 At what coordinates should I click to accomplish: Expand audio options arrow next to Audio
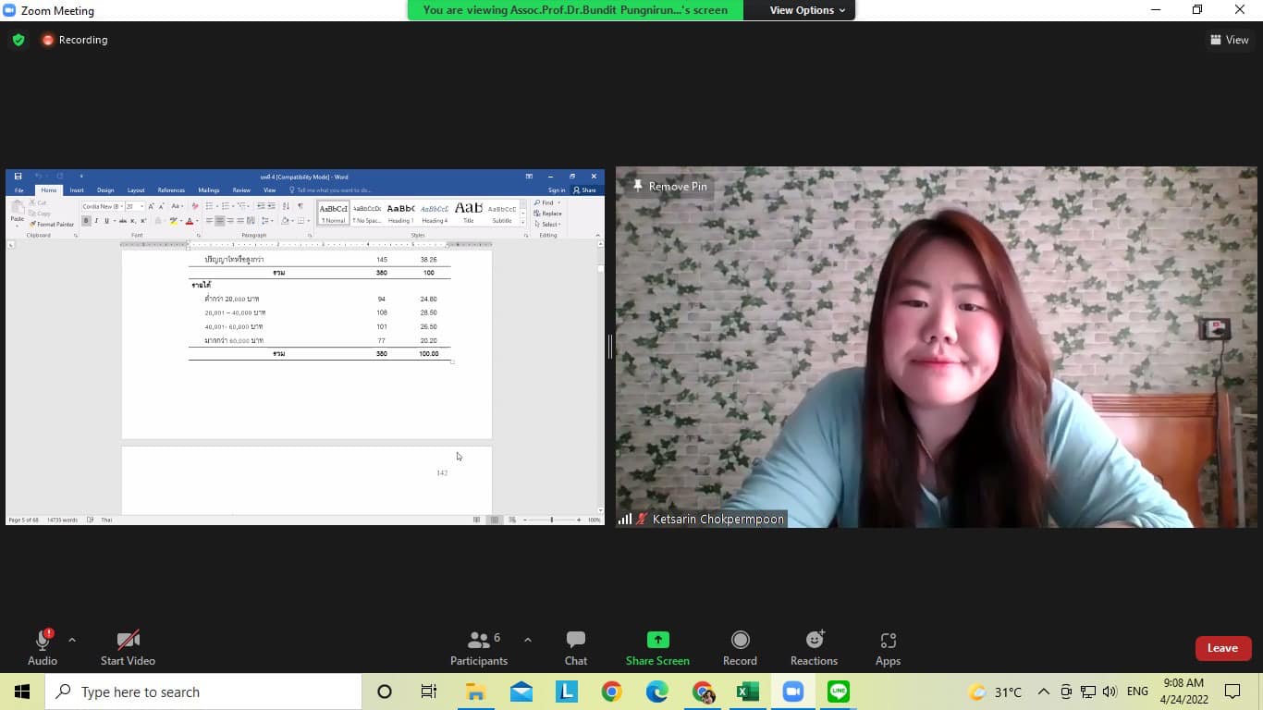(72, 640)
